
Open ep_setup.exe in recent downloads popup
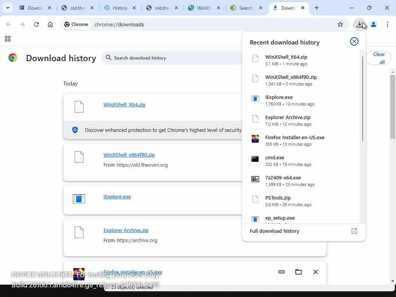[300, 218]
